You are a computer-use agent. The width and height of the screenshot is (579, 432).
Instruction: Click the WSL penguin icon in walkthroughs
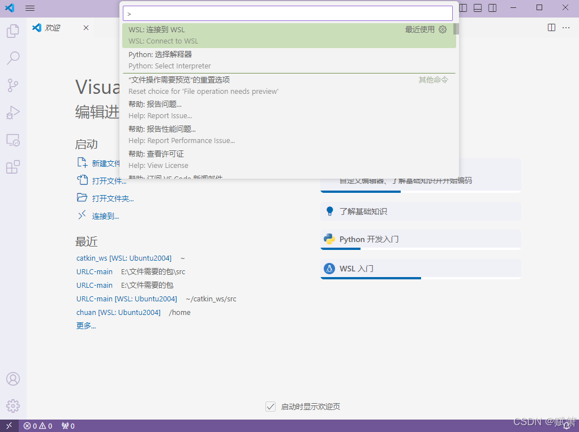pos(329,268)
